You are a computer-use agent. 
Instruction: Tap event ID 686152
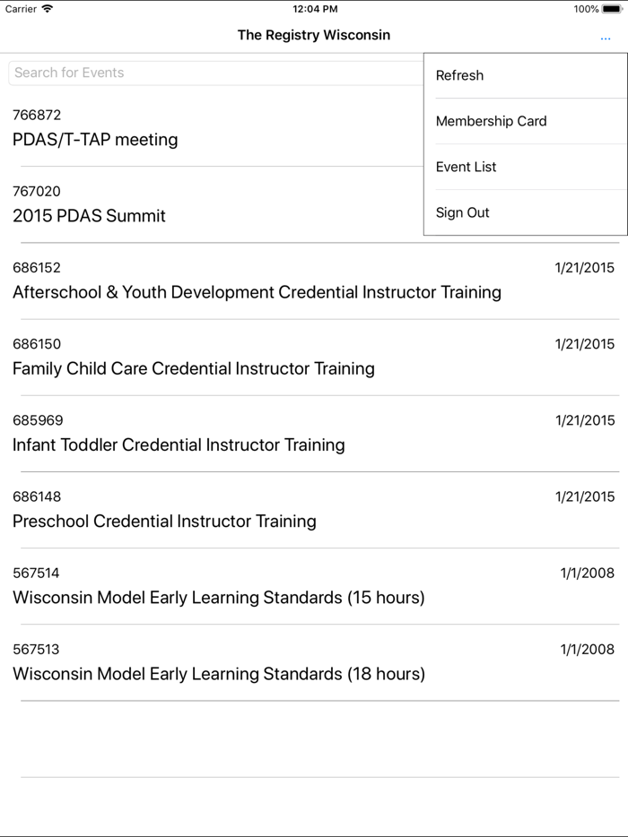(37, 268)
